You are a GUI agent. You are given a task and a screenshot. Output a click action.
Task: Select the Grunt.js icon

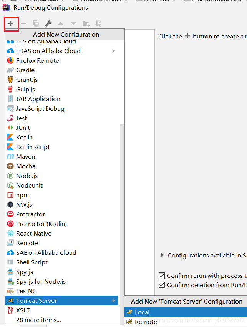tap(10, 80)
